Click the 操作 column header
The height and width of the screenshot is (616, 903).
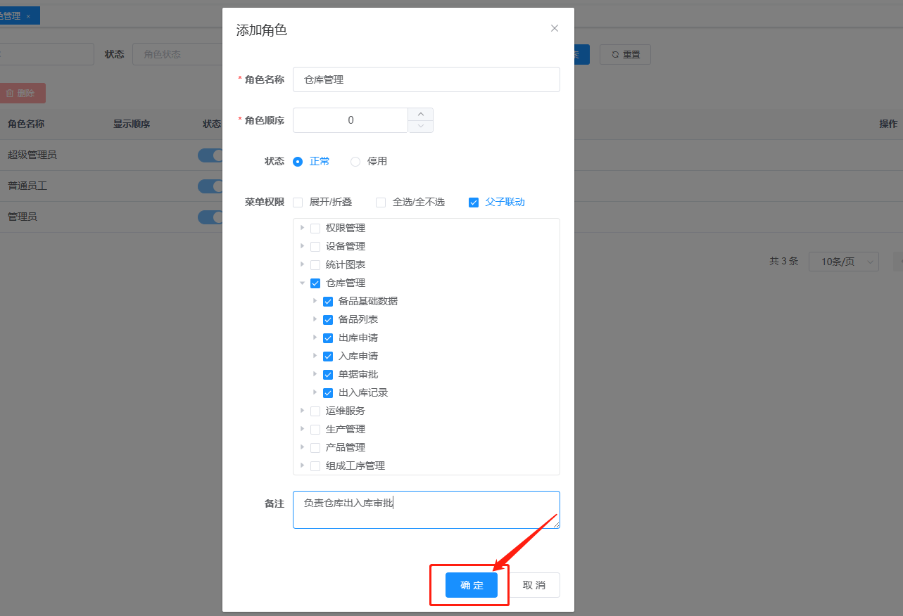888,124
